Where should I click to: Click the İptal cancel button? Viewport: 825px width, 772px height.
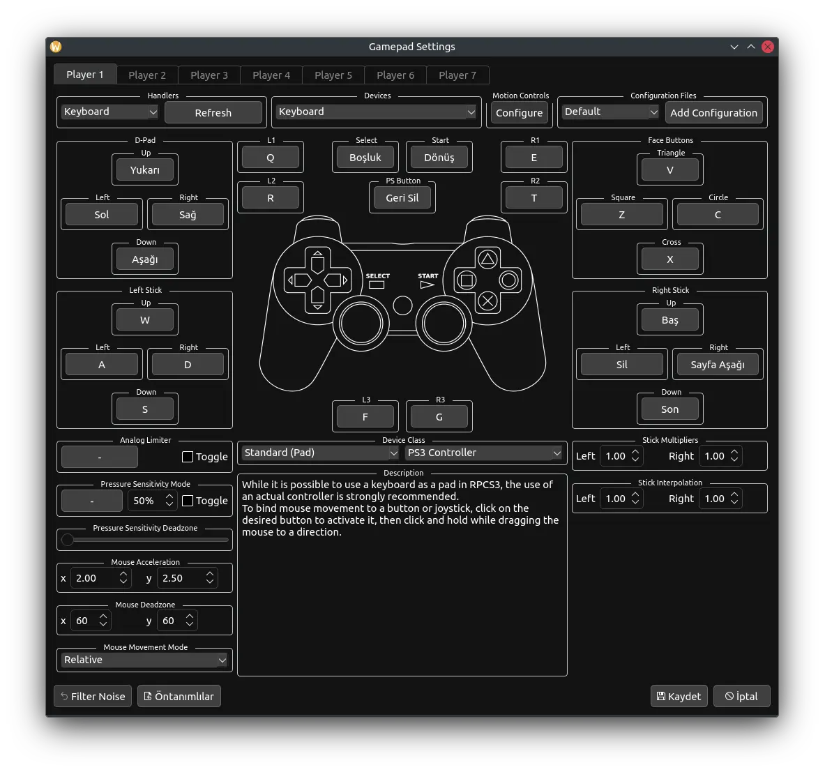coord(741,696)
